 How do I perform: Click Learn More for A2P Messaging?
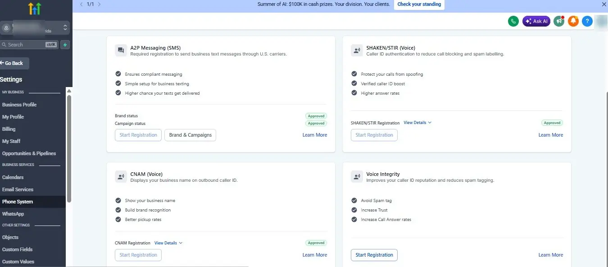[315, 135]
